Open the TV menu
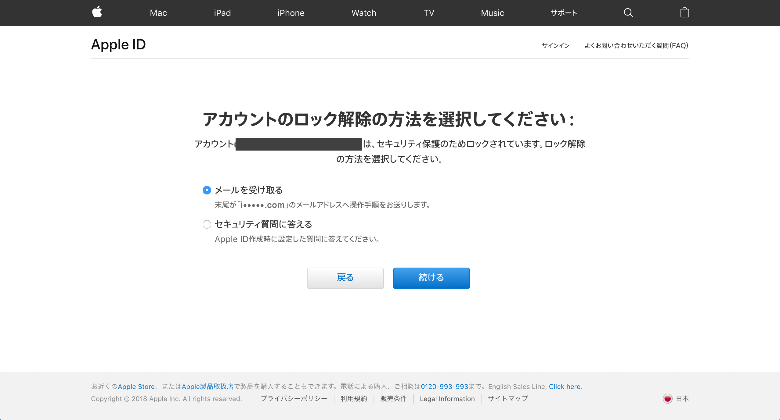The image size is (780, 420). pos(429,13)
